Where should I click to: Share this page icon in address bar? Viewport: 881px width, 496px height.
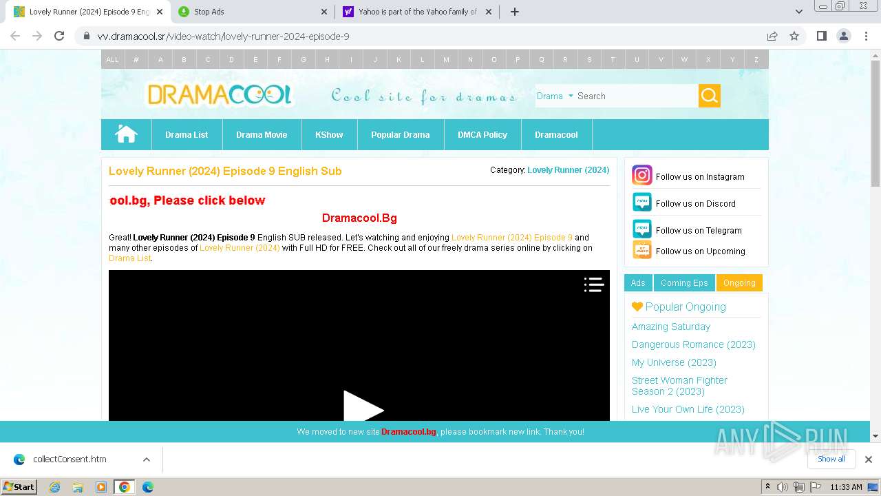772,36
